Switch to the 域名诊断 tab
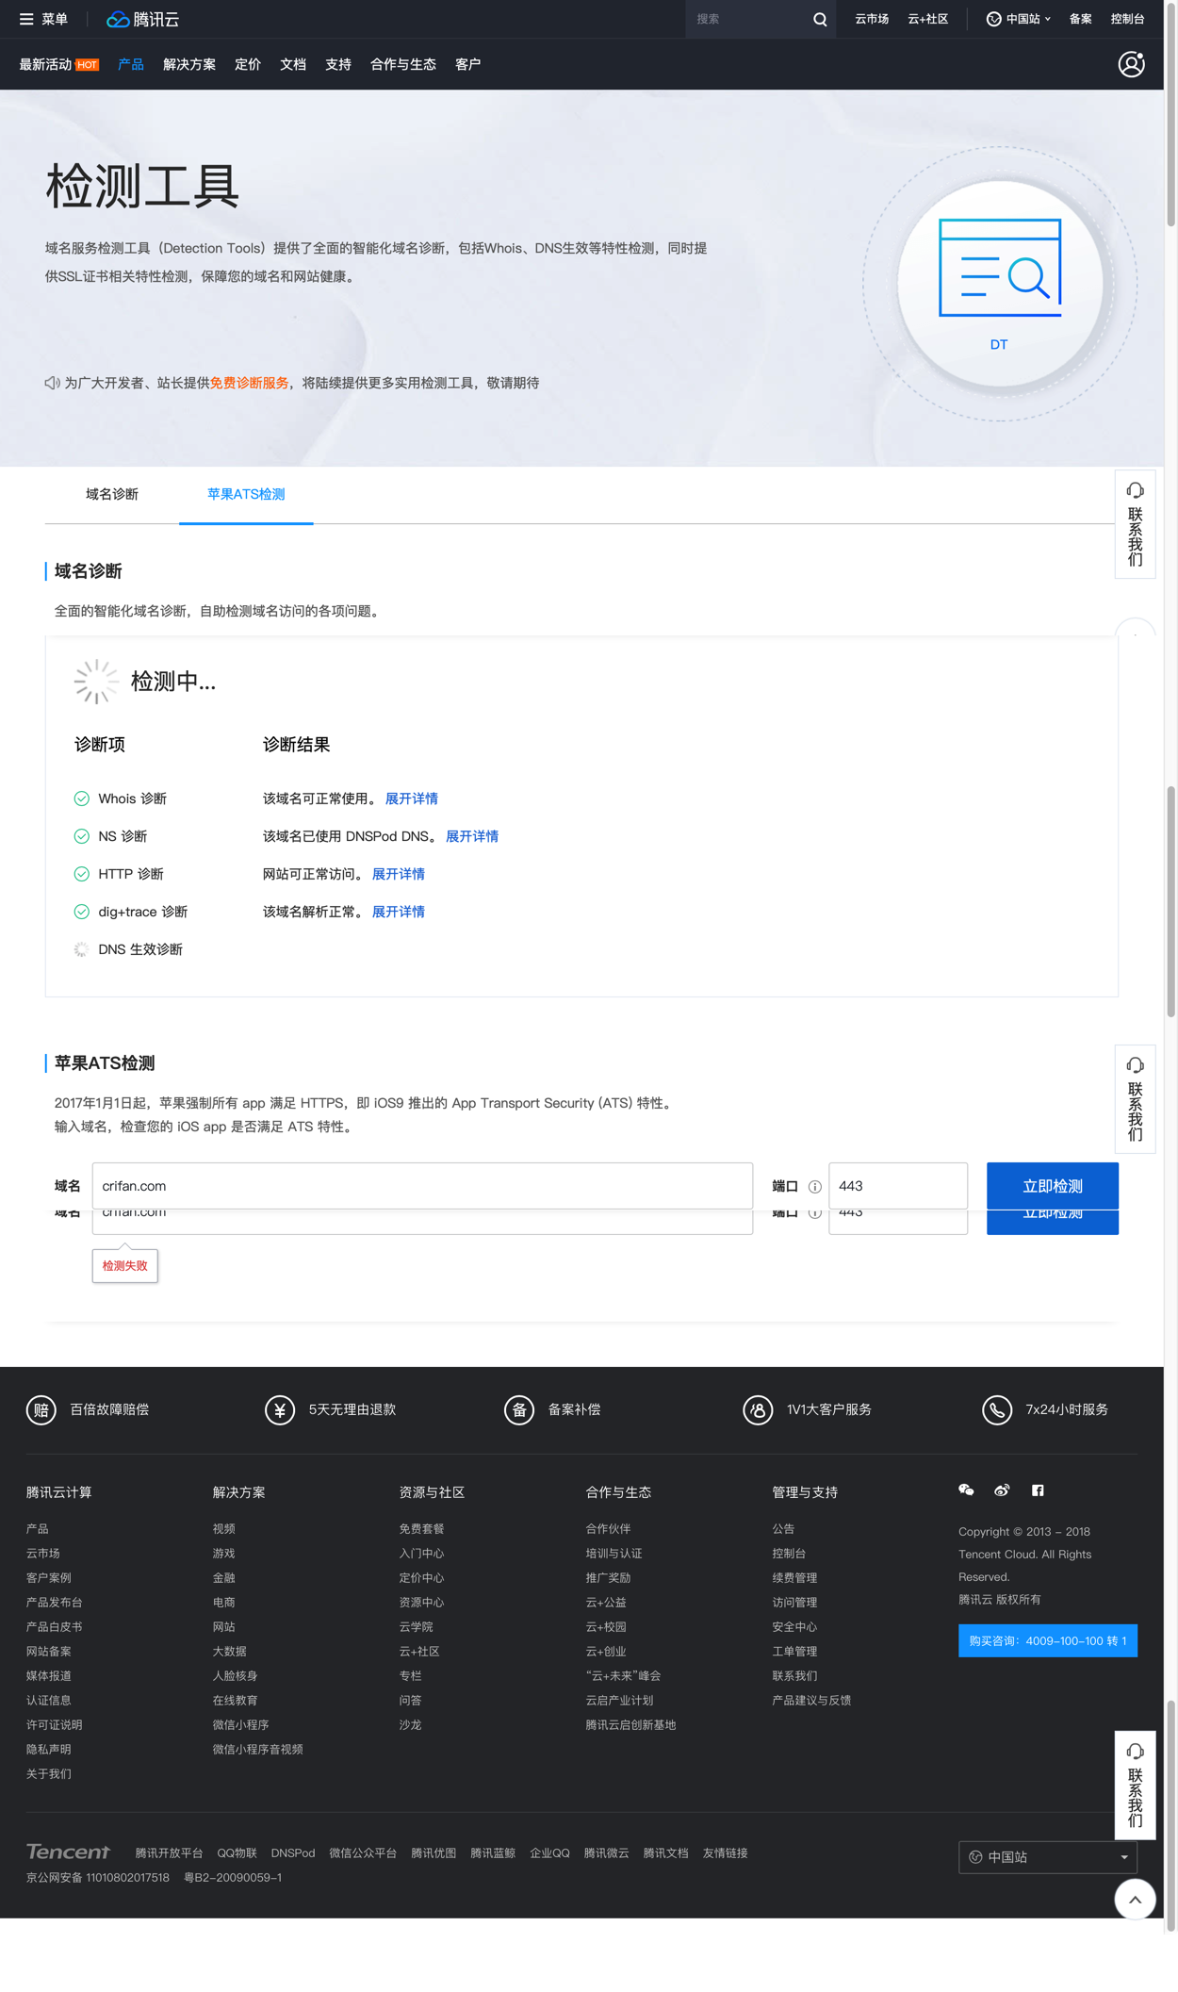Viewport: 1178px width, 1992px height. pos(112,494)
